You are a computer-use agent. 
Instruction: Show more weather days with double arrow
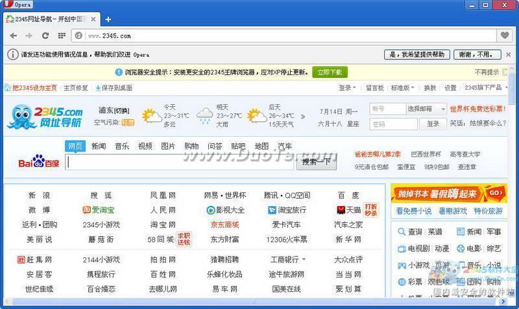[x=302, y=117]
